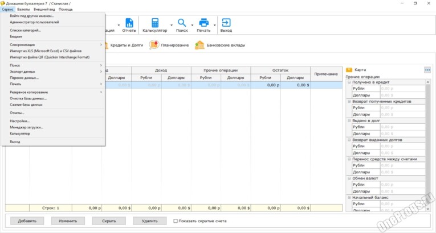Expand the Печать submenu entry
The height and width of the screenshot is (233, 436).
click(53, 84)
